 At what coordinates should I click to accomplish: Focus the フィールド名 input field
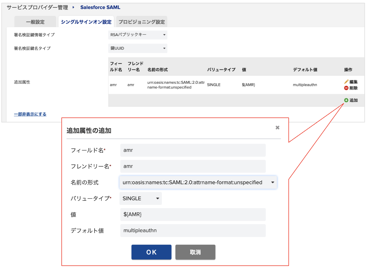pyautogui.click(x=193, y=150)
